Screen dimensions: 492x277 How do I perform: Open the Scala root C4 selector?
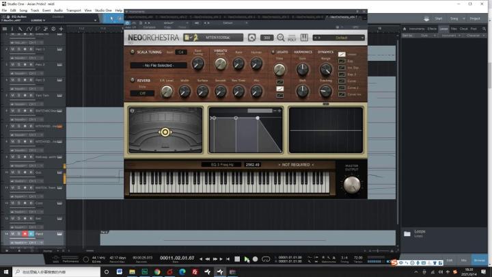tap(180, 52)
